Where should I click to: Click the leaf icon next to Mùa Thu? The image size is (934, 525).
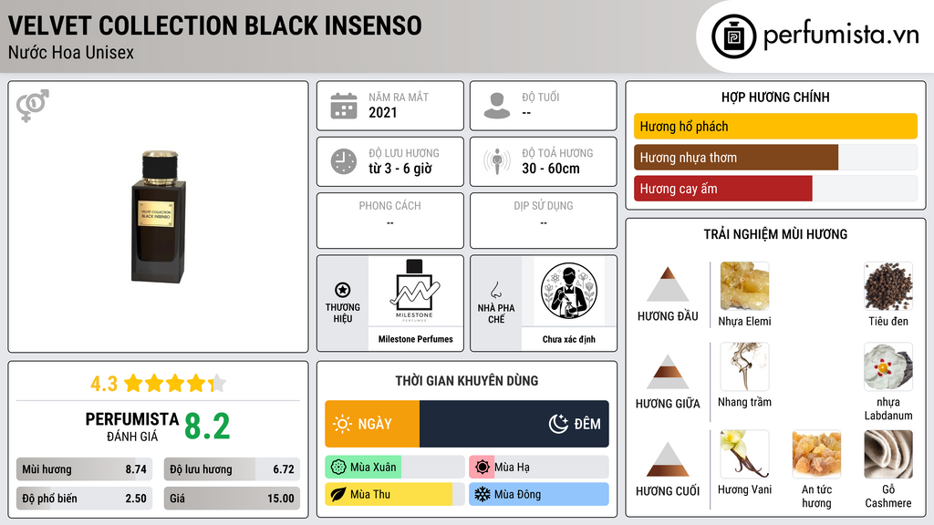[x=338, y=495]
